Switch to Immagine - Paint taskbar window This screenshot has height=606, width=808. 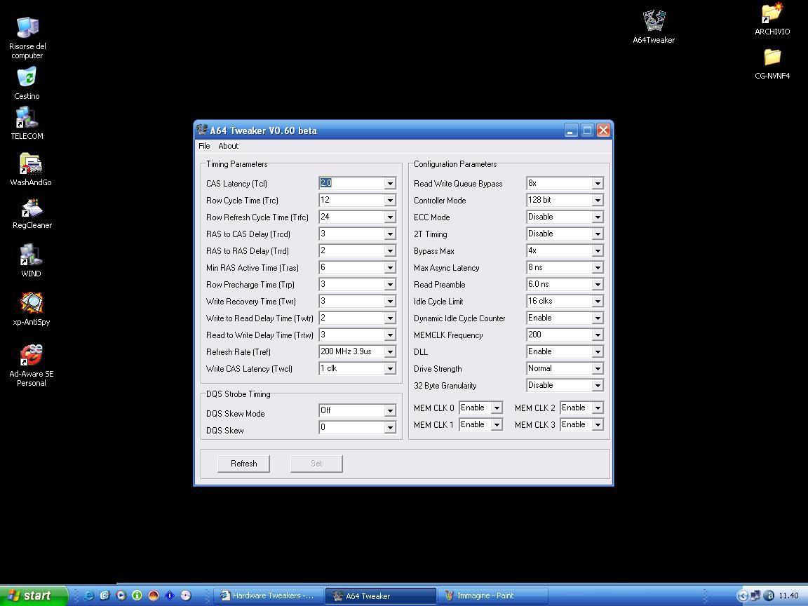click(x=492, y=595)
